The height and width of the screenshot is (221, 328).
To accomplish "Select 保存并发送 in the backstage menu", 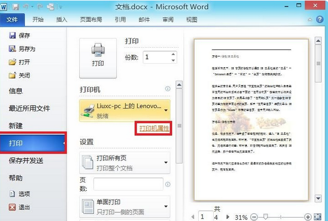I will point(26,160).
